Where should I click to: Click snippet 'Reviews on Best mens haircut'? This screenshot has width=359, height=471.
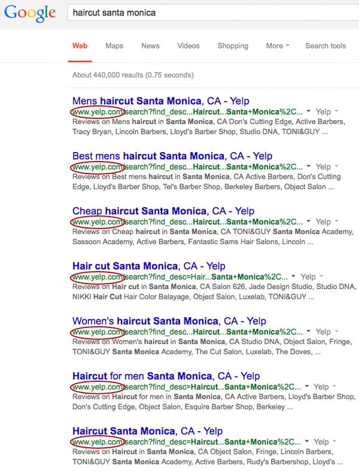pyautogui.click(x=206, y=181)
